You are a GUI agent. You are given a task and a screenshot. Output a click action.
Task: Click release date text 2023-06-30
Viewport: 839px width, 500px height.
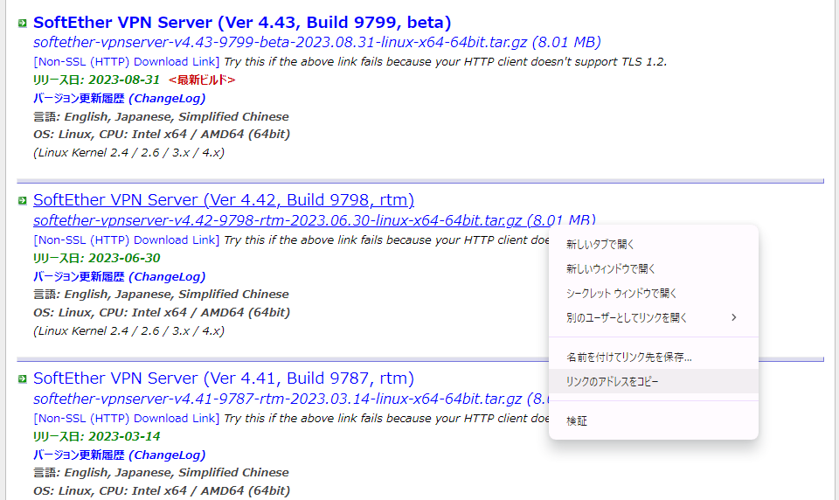coord(124,258)
